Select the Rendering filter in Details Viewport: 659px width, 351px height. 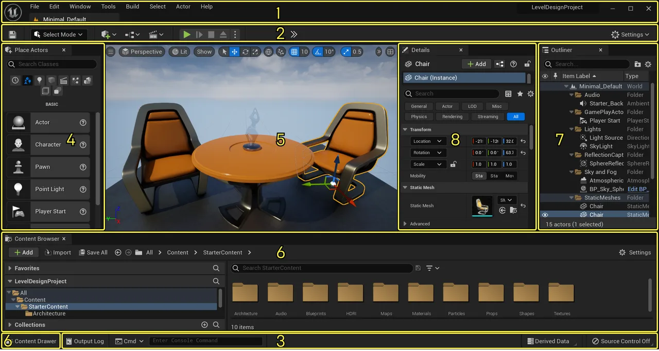click(453, 117)
